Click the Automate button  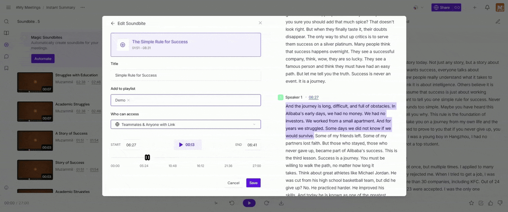[x=43, y=59]
